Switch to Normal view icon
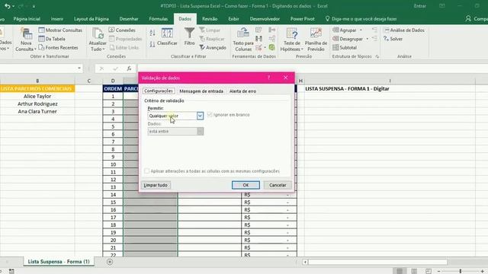Image resolution: width=488 pixels, height=274 pixels. 400,271
